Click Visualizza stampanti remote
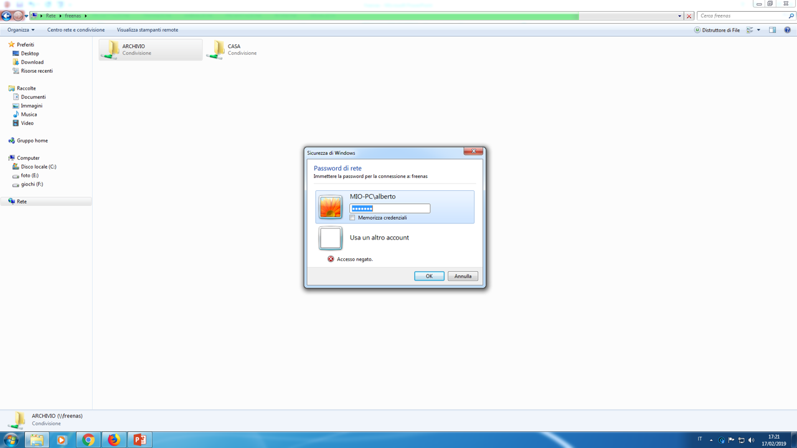This screenshot has width=797, height=448. click(148, 30)
